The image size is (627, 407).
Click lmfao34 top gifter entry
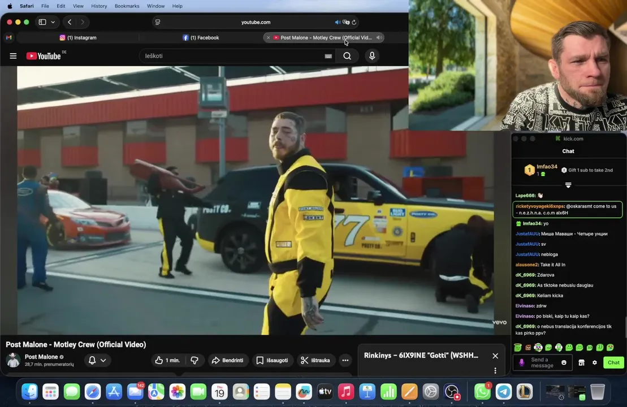pyautogui.click(x=540, y=170)
